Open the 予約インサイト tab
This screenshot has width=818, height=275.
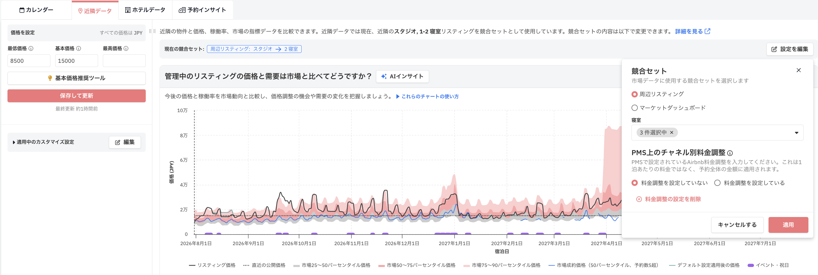pyautogui.click(x=203, y=10)
